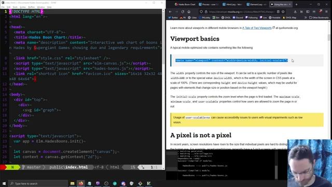Switch to the Process - core browser tab

click(209, 4)
